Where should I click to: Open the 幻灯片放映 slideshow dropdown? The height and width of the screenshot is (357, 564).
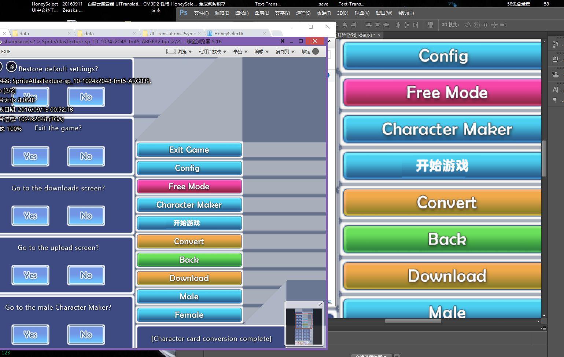pos(213,51)
